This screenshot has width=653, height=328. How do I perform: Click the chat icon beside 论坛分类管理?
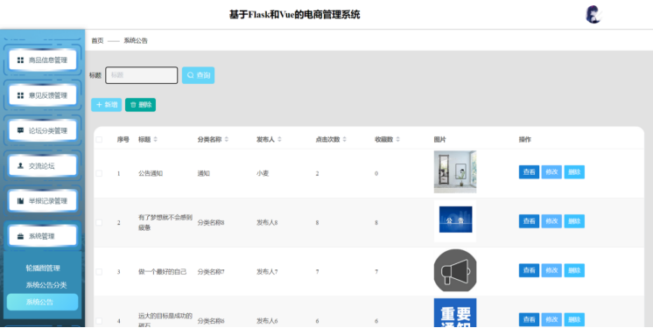pyautogui.click(x=20, y=130)
